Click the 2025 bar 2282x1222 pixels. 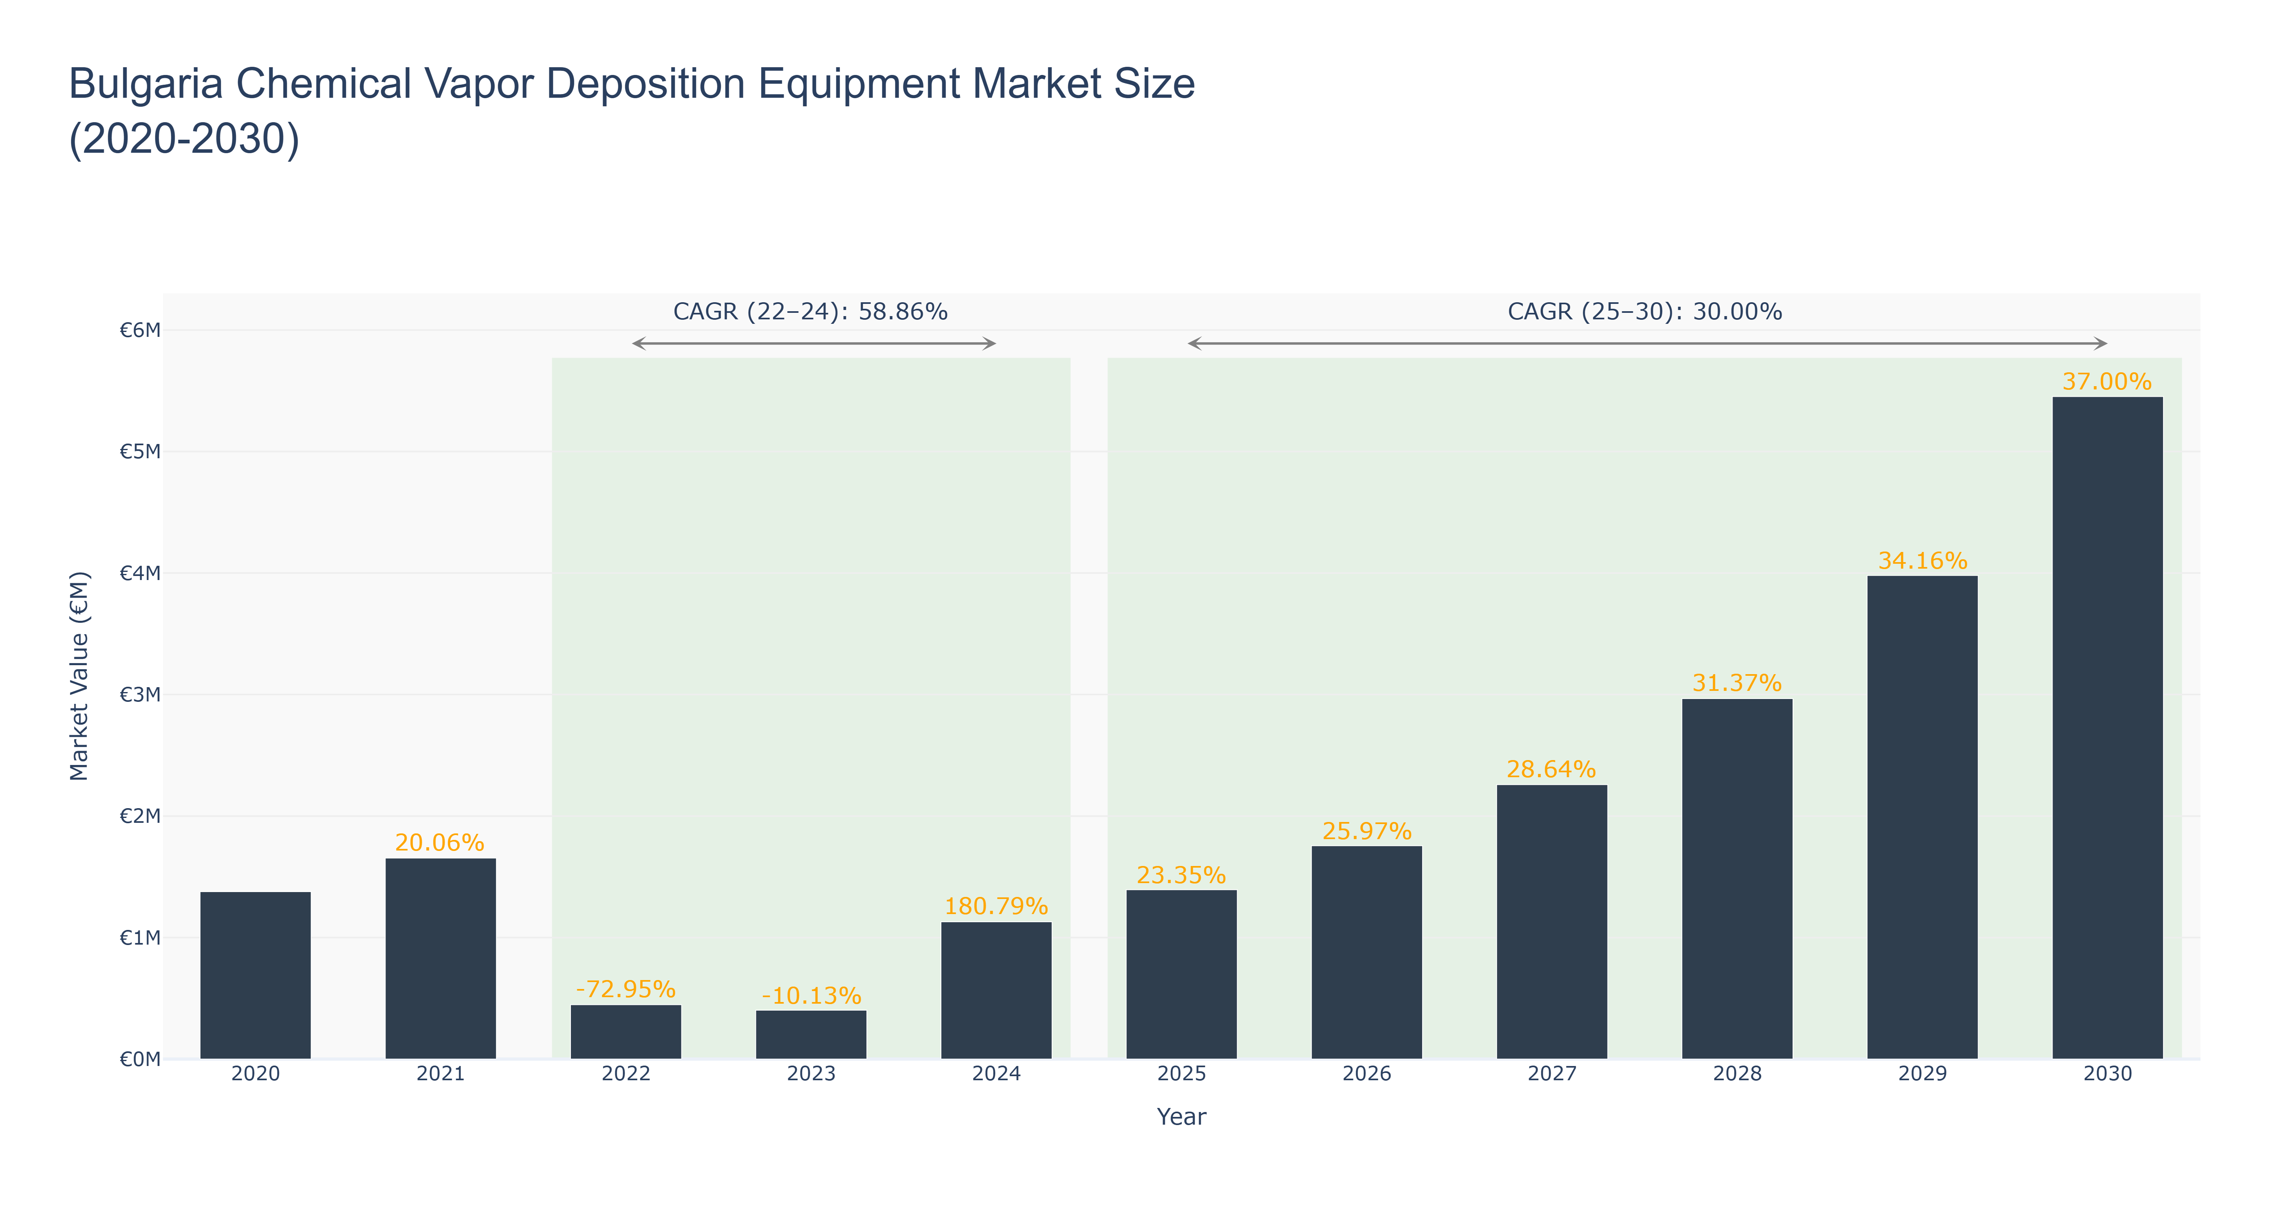(x=1181, y=974)
